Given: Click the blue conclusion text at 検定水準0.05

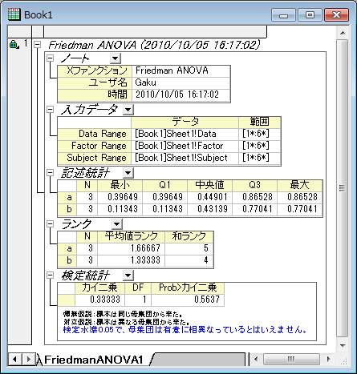Looking at the screenshot, I should coord(185,330).
